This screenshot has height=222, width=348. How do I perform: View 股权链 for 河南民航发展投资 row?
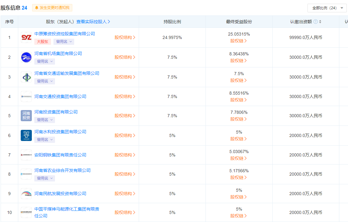[238, 197]
